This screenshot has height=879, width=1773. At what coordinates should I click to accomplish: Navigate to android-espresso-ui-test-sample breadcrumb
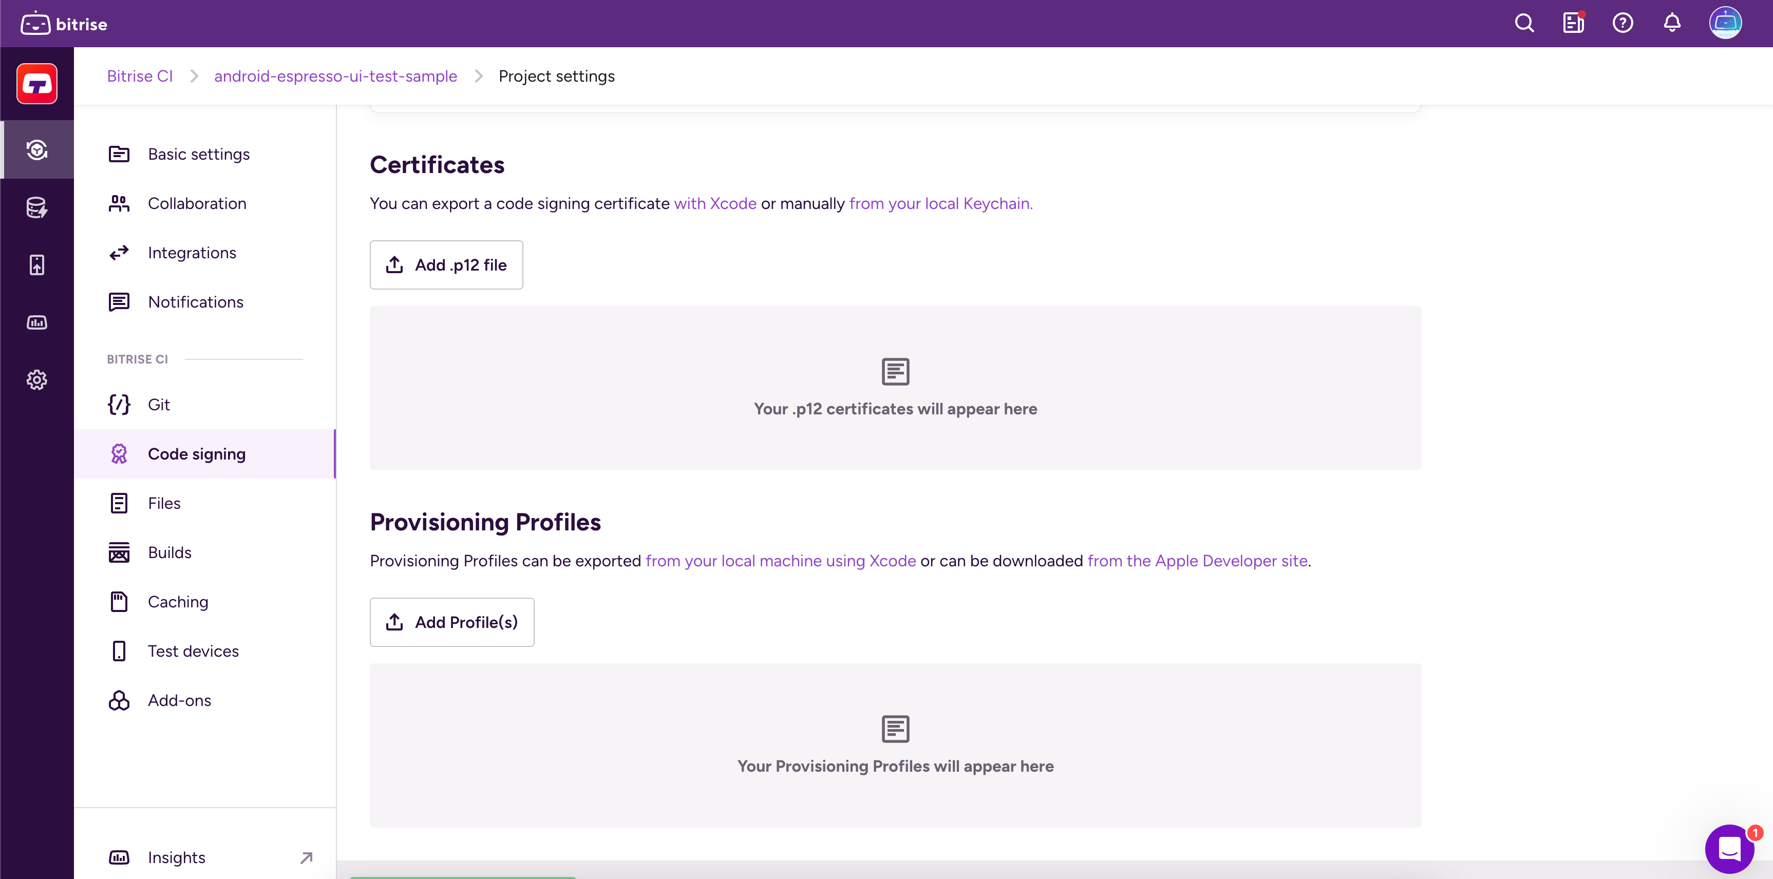coord(335,77)
